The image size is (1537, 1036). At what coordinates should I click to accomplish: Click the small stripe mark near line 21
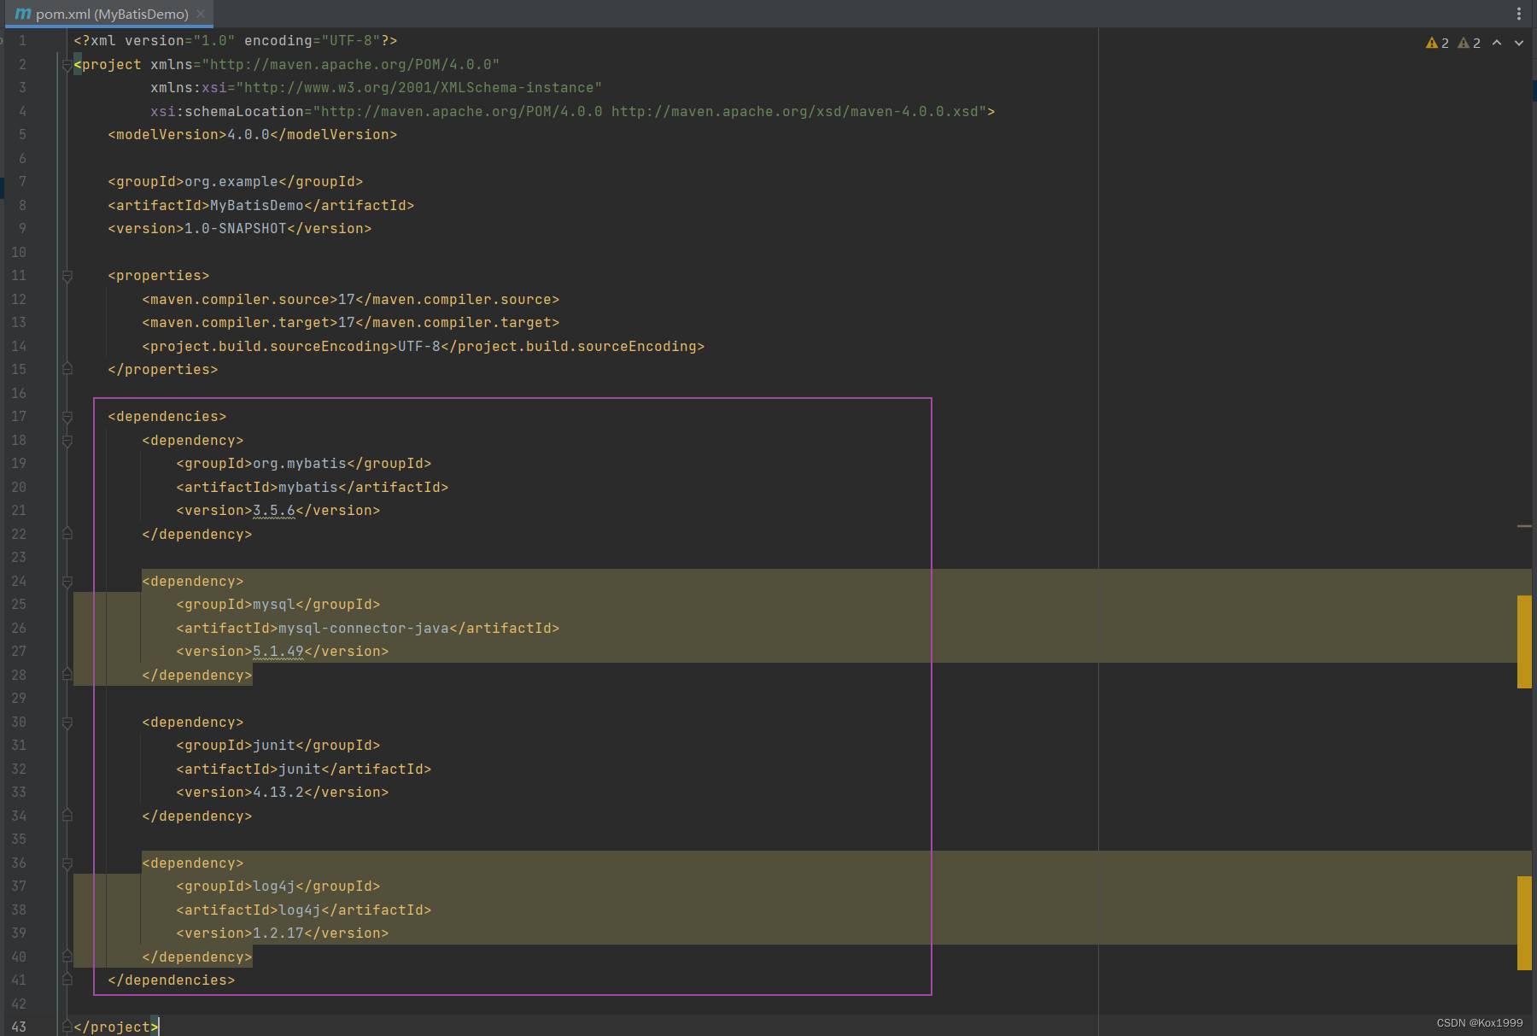[x=1524, y=526]
